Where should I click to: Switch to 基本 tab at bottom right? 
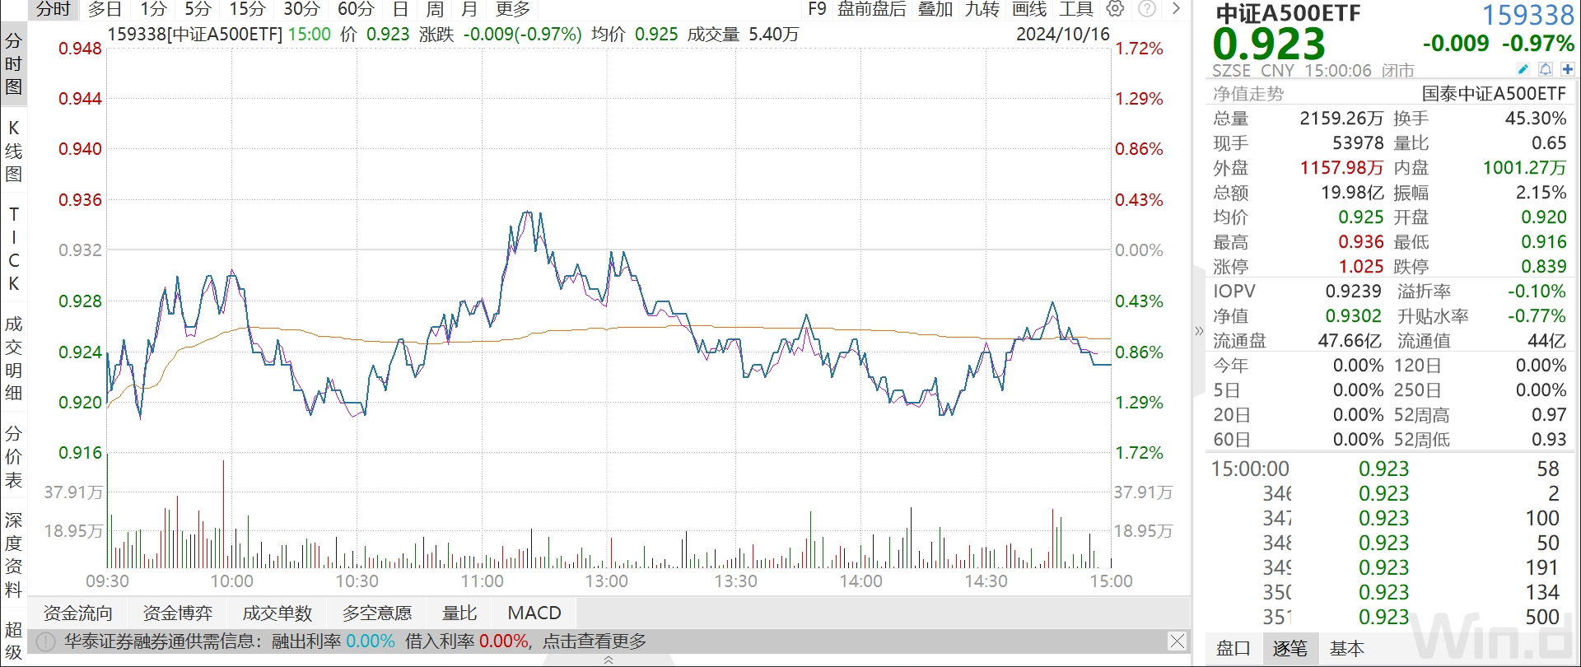point(1346,649)
